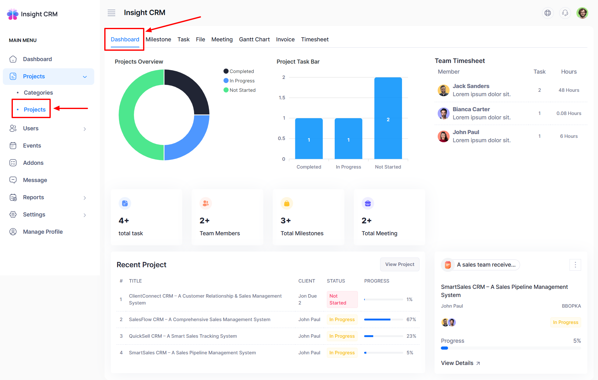Open the language globe icon

(548, 13)
